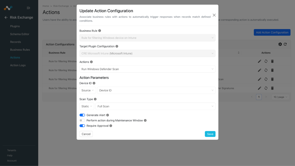The image size is (295, 166).
Task: Click the Scan Type info icon
Action: pos(95,99)
